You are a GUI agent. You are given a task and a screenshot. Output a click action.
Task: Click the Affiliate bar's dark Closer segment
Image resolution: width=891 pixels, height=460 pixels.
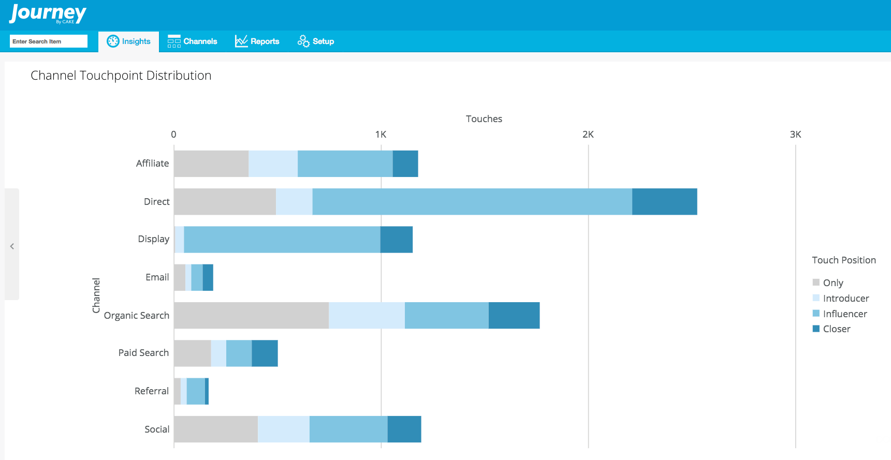click(x=405, y=164)
